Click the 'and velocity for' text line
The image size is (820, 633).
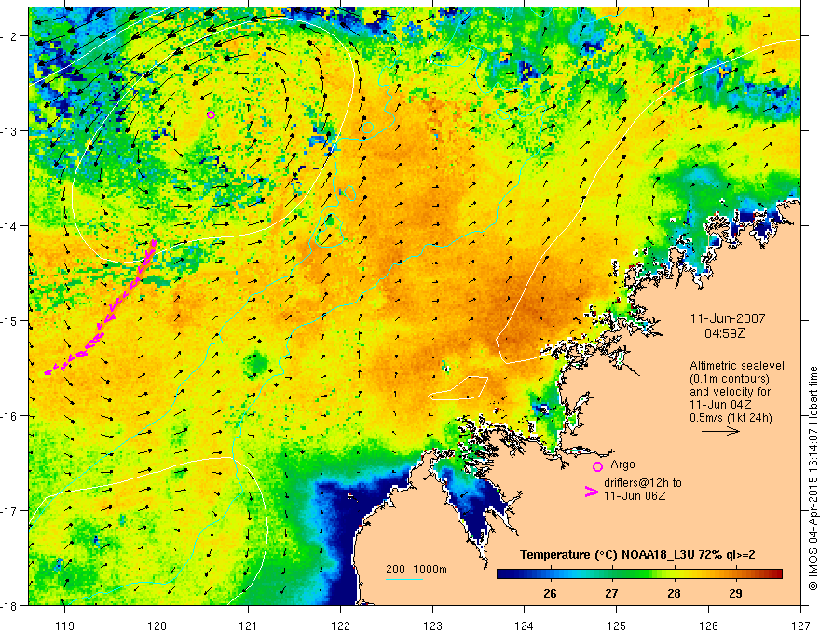point(730,392)
